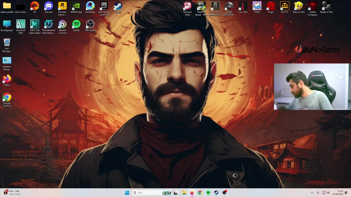351x197 pixels.
Task: Open Denetim Masası control panel icon
Action: tap(7, 63)
